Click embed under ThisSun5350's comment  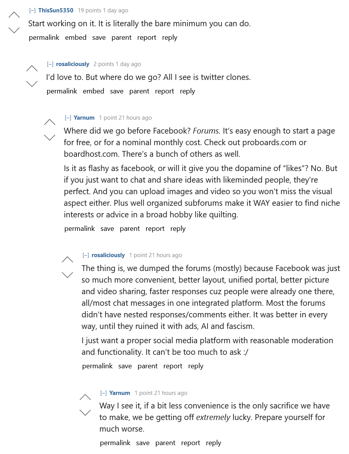click(76, 37)
